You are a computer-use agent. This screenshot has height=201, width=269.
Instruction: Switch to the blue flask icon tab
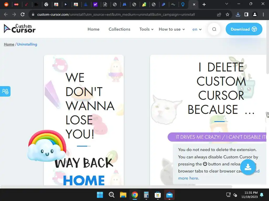(85, 4)
